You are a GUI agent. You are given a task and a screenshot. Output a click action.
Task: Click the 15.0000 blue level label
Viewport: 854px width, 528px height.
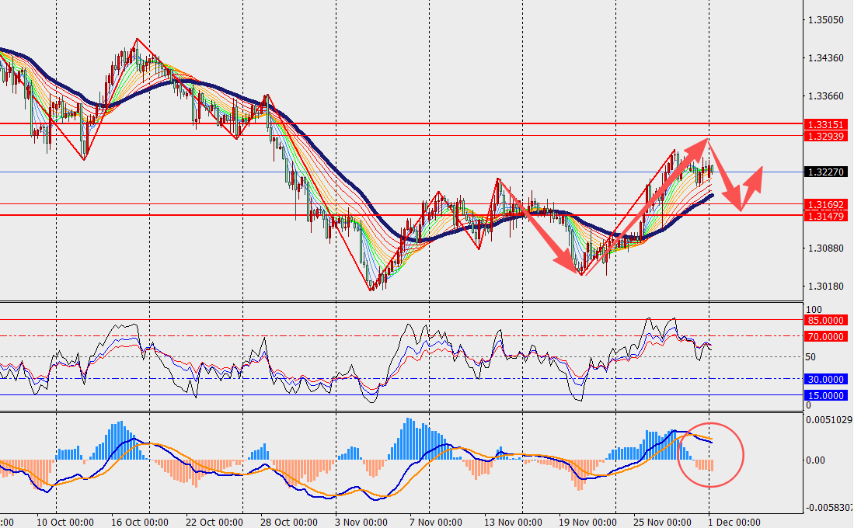click(826, 395)
